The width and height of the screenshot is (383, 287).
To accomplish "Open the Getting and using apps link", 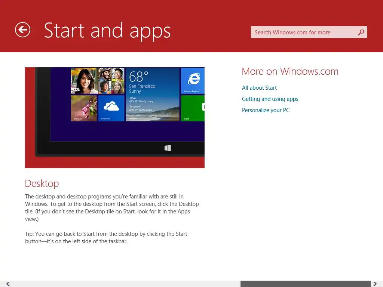I will (270, 99).
